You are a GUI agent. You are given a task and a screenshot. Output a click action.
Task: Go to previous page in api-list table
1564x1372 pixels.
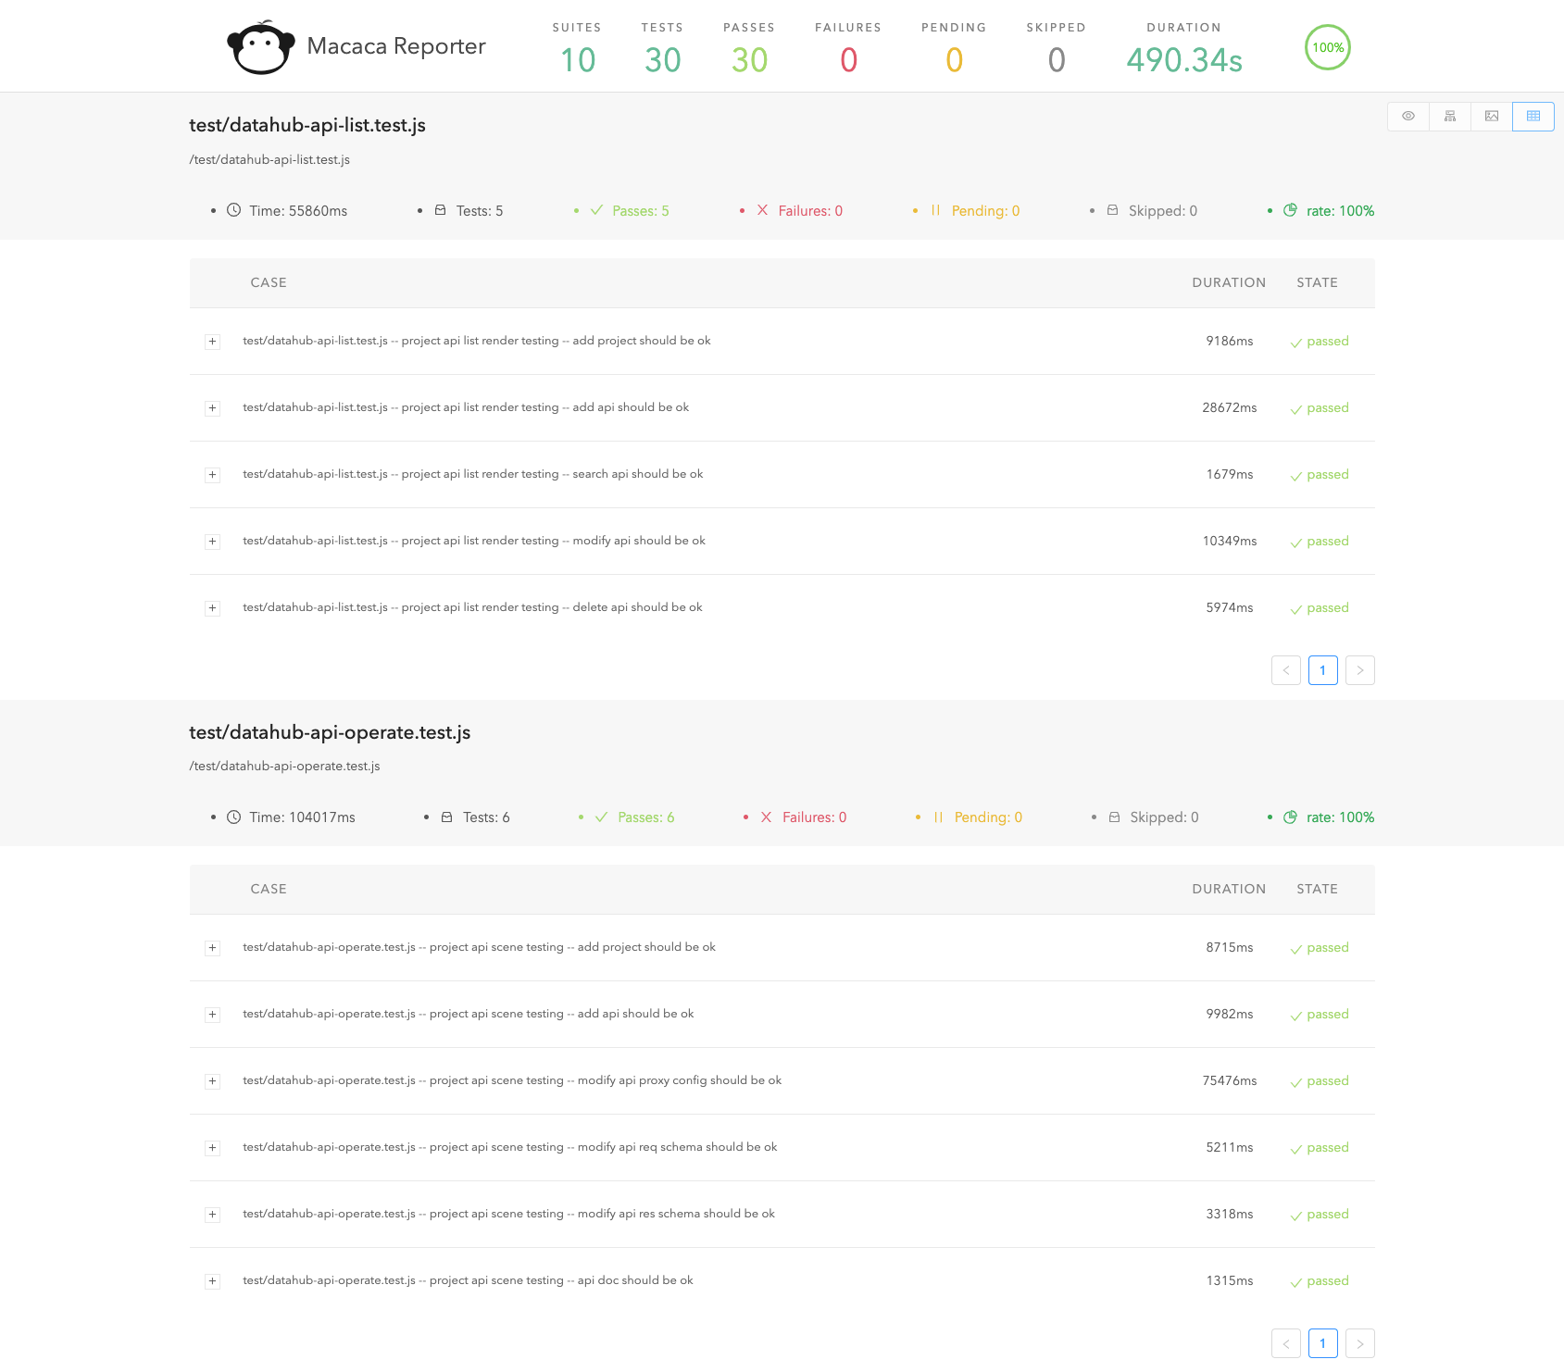(x=1285, y=670)
